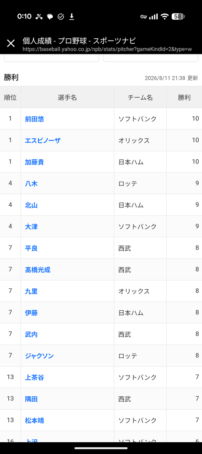Screen dimensions: 202x454
Task: Tap the VPN key icon
Action: (144, 17)
